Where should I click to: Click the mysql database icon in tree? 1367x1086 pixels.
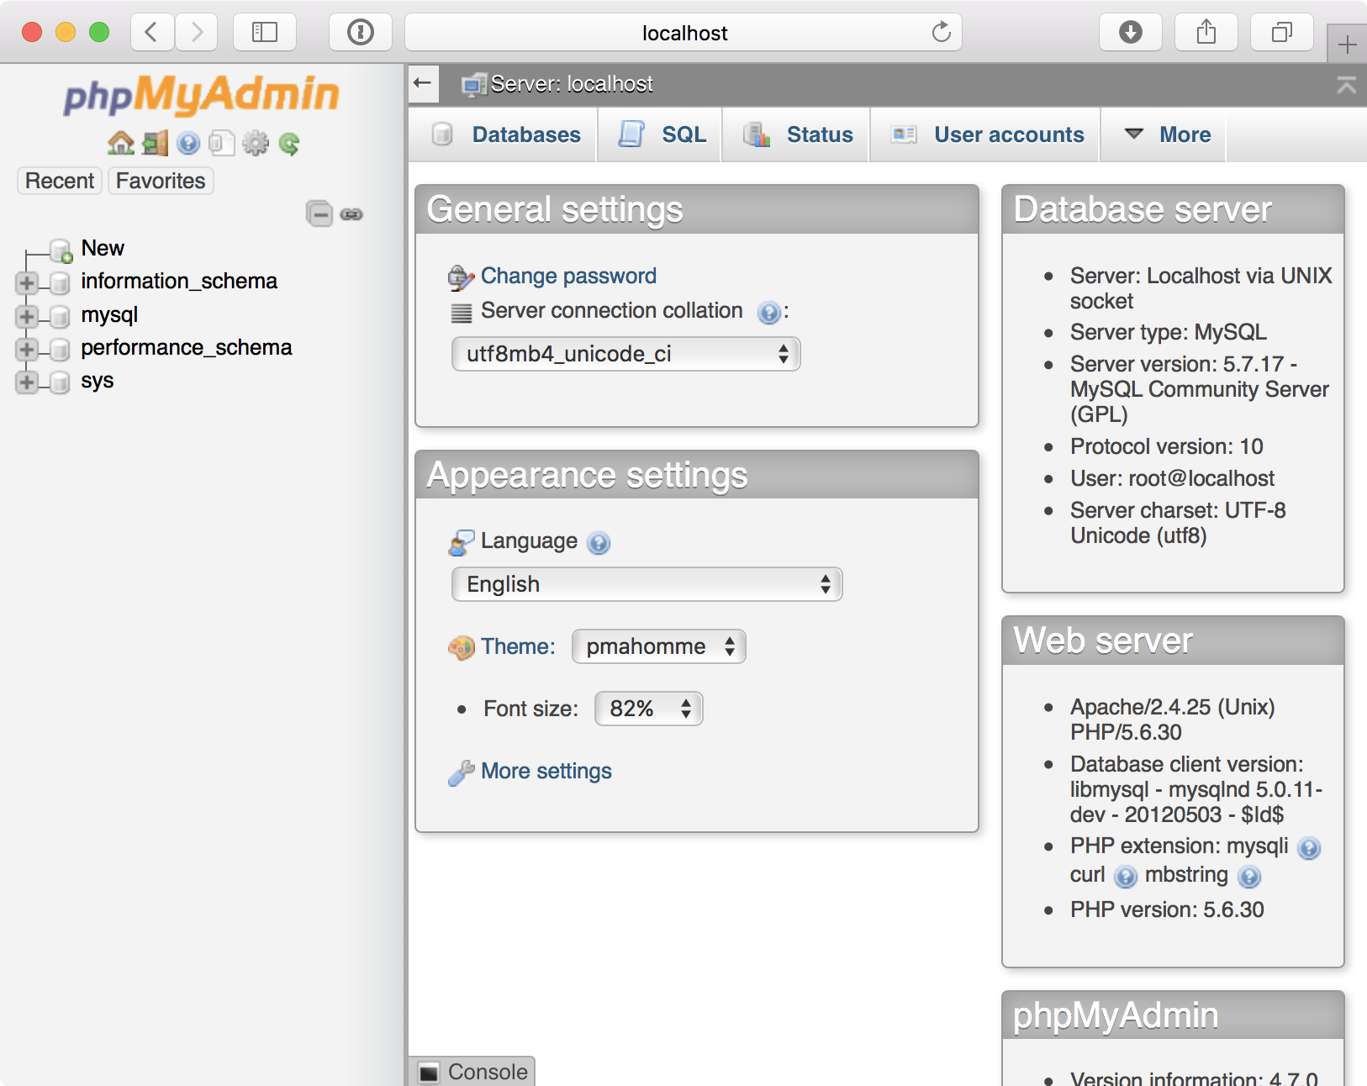pyautogui.click(x=60, y=316)
